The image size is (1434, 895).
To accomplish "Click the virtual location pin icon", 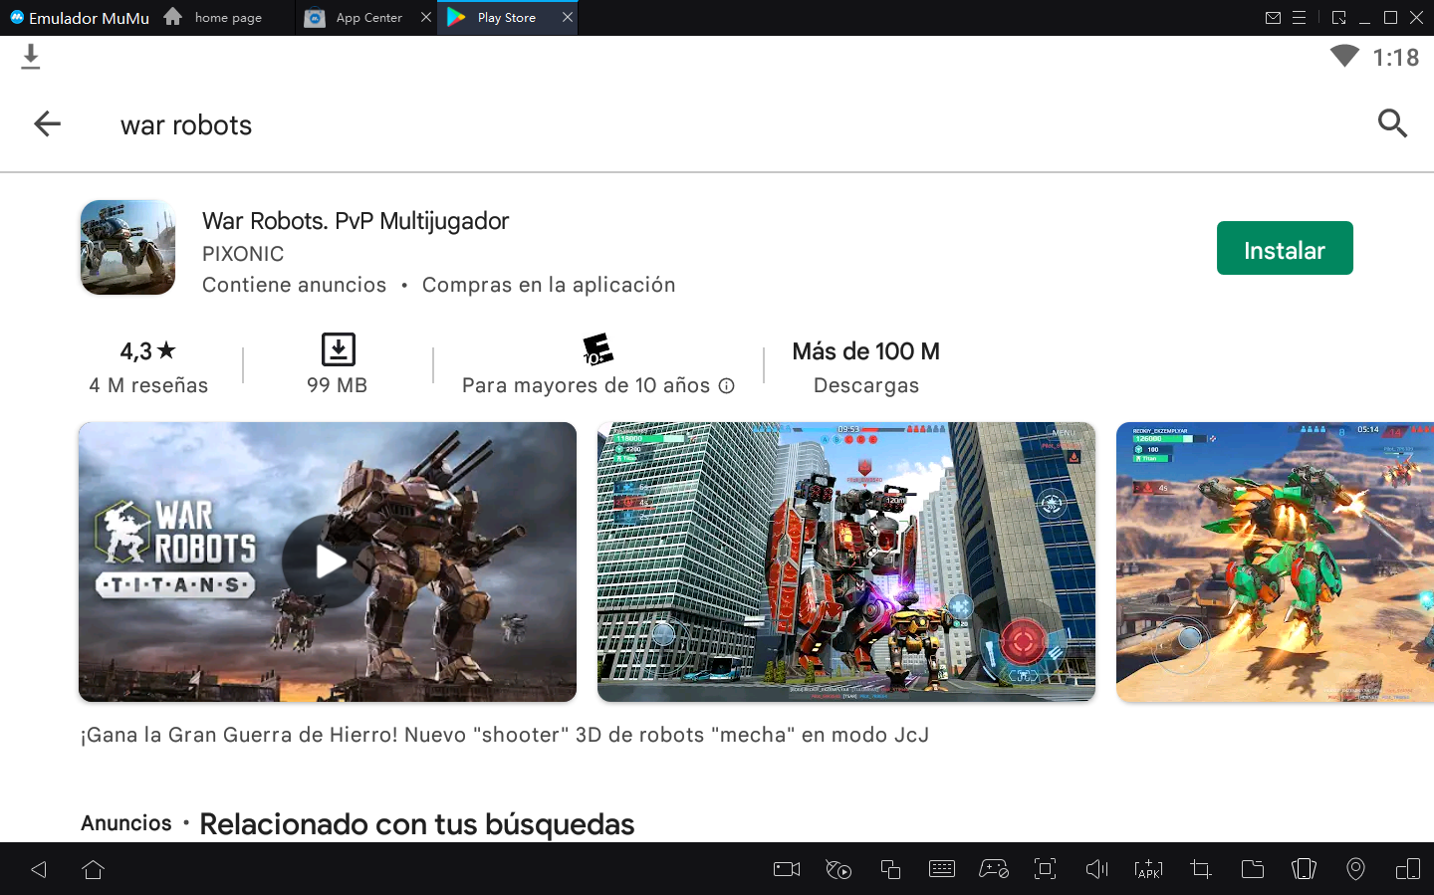I will 1355,869.
